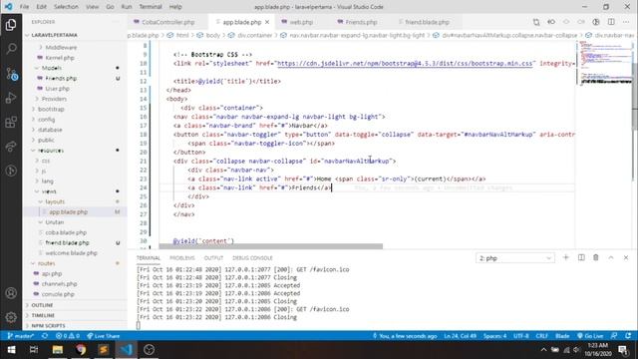Expand the OUTLINE section
638x359 pixels.
tap(42, 305)
